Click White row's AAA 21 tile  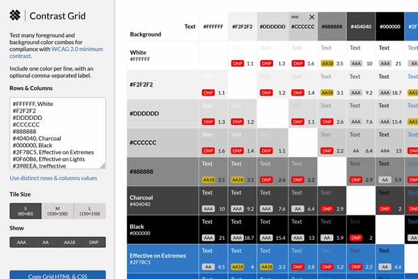coord(390,56)
